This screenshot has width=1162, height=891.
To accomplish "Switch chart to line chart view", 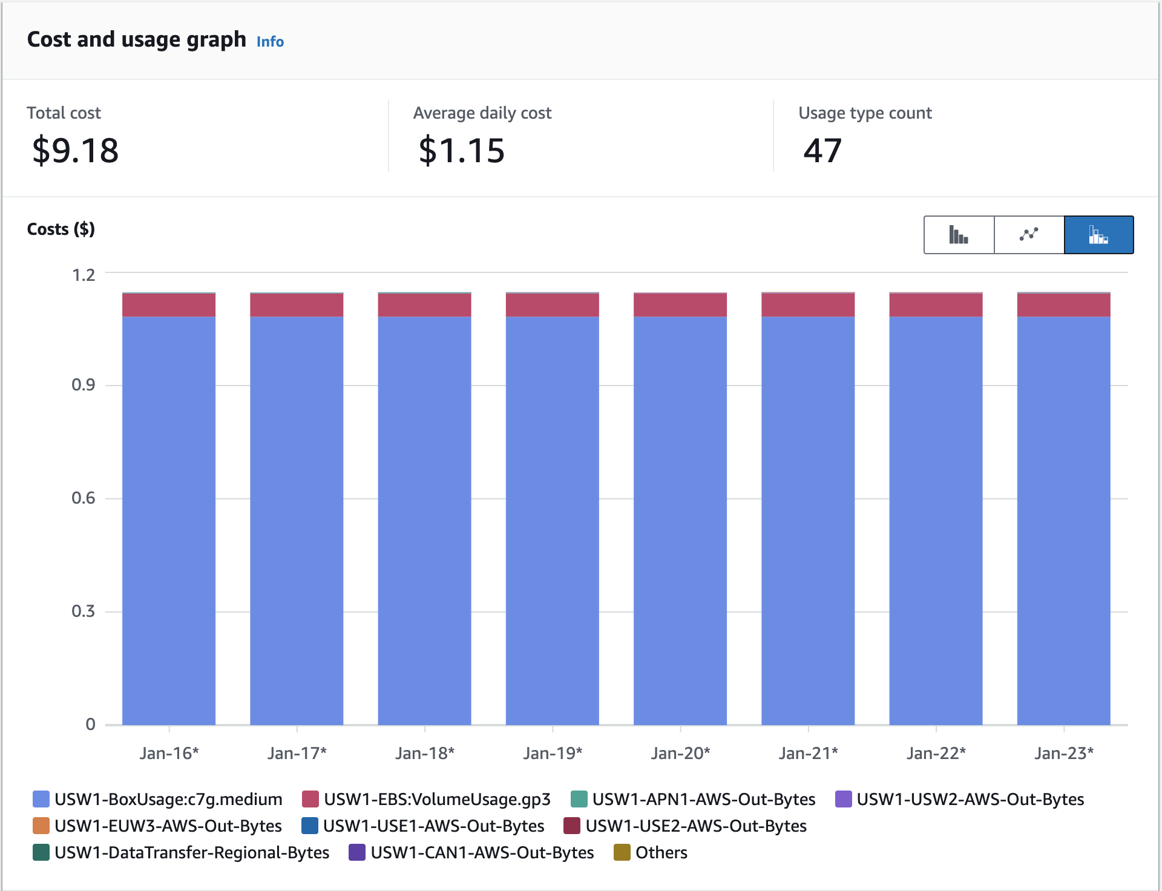I will (x=1029, y=234).
